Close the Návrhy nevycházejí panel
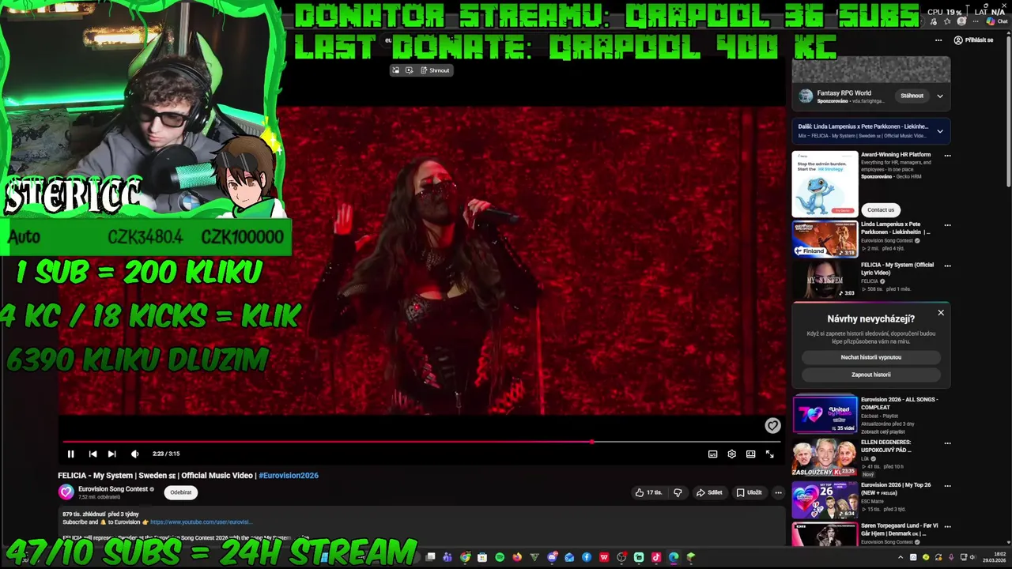This screenshot has height=569, width=1012. click(x=941, y=313)
